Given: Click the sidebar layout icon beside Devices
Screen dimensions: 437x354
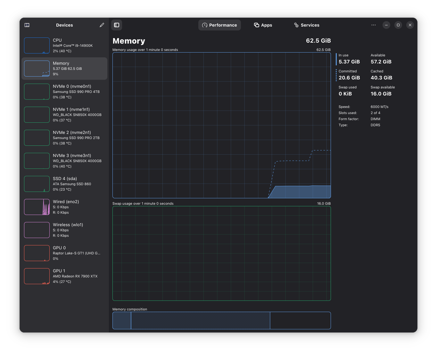Looking at the screenshot, I should pyautogui.click(x=27, y=25).
